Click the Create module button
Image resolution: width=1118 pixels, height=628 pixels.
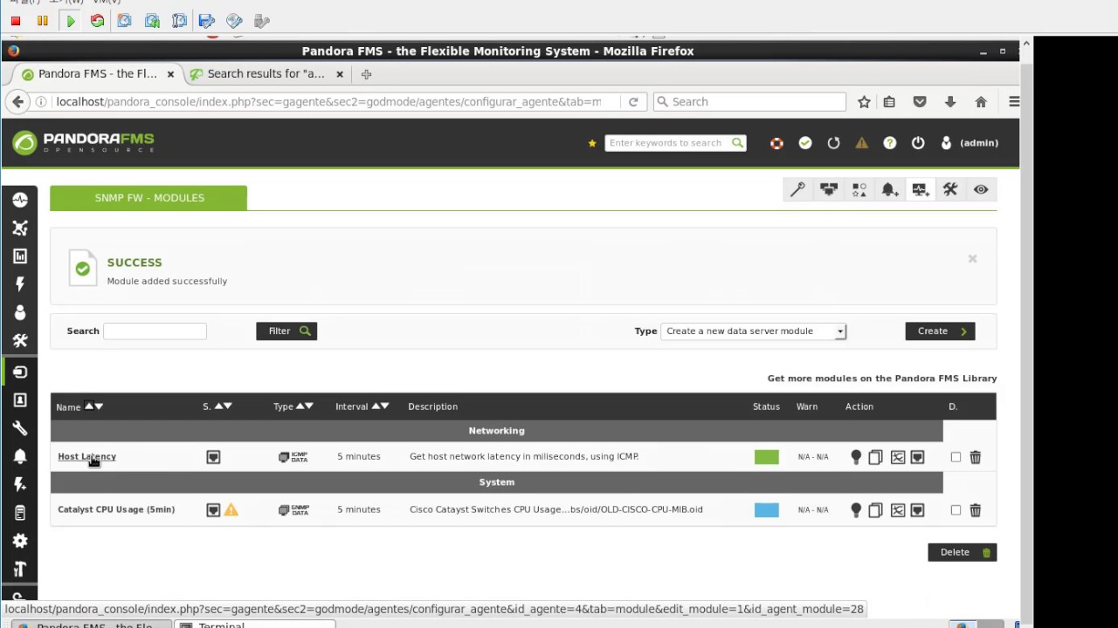tap(940, 331)
